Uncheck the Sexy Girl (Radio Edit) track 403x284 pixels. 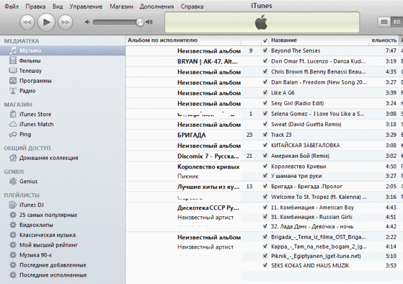(x=265, y=103)
